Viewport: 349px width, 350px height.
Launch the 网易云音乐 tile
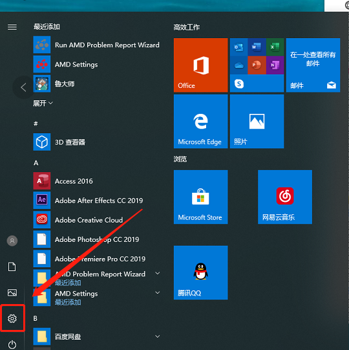click(x=285, y=197)
